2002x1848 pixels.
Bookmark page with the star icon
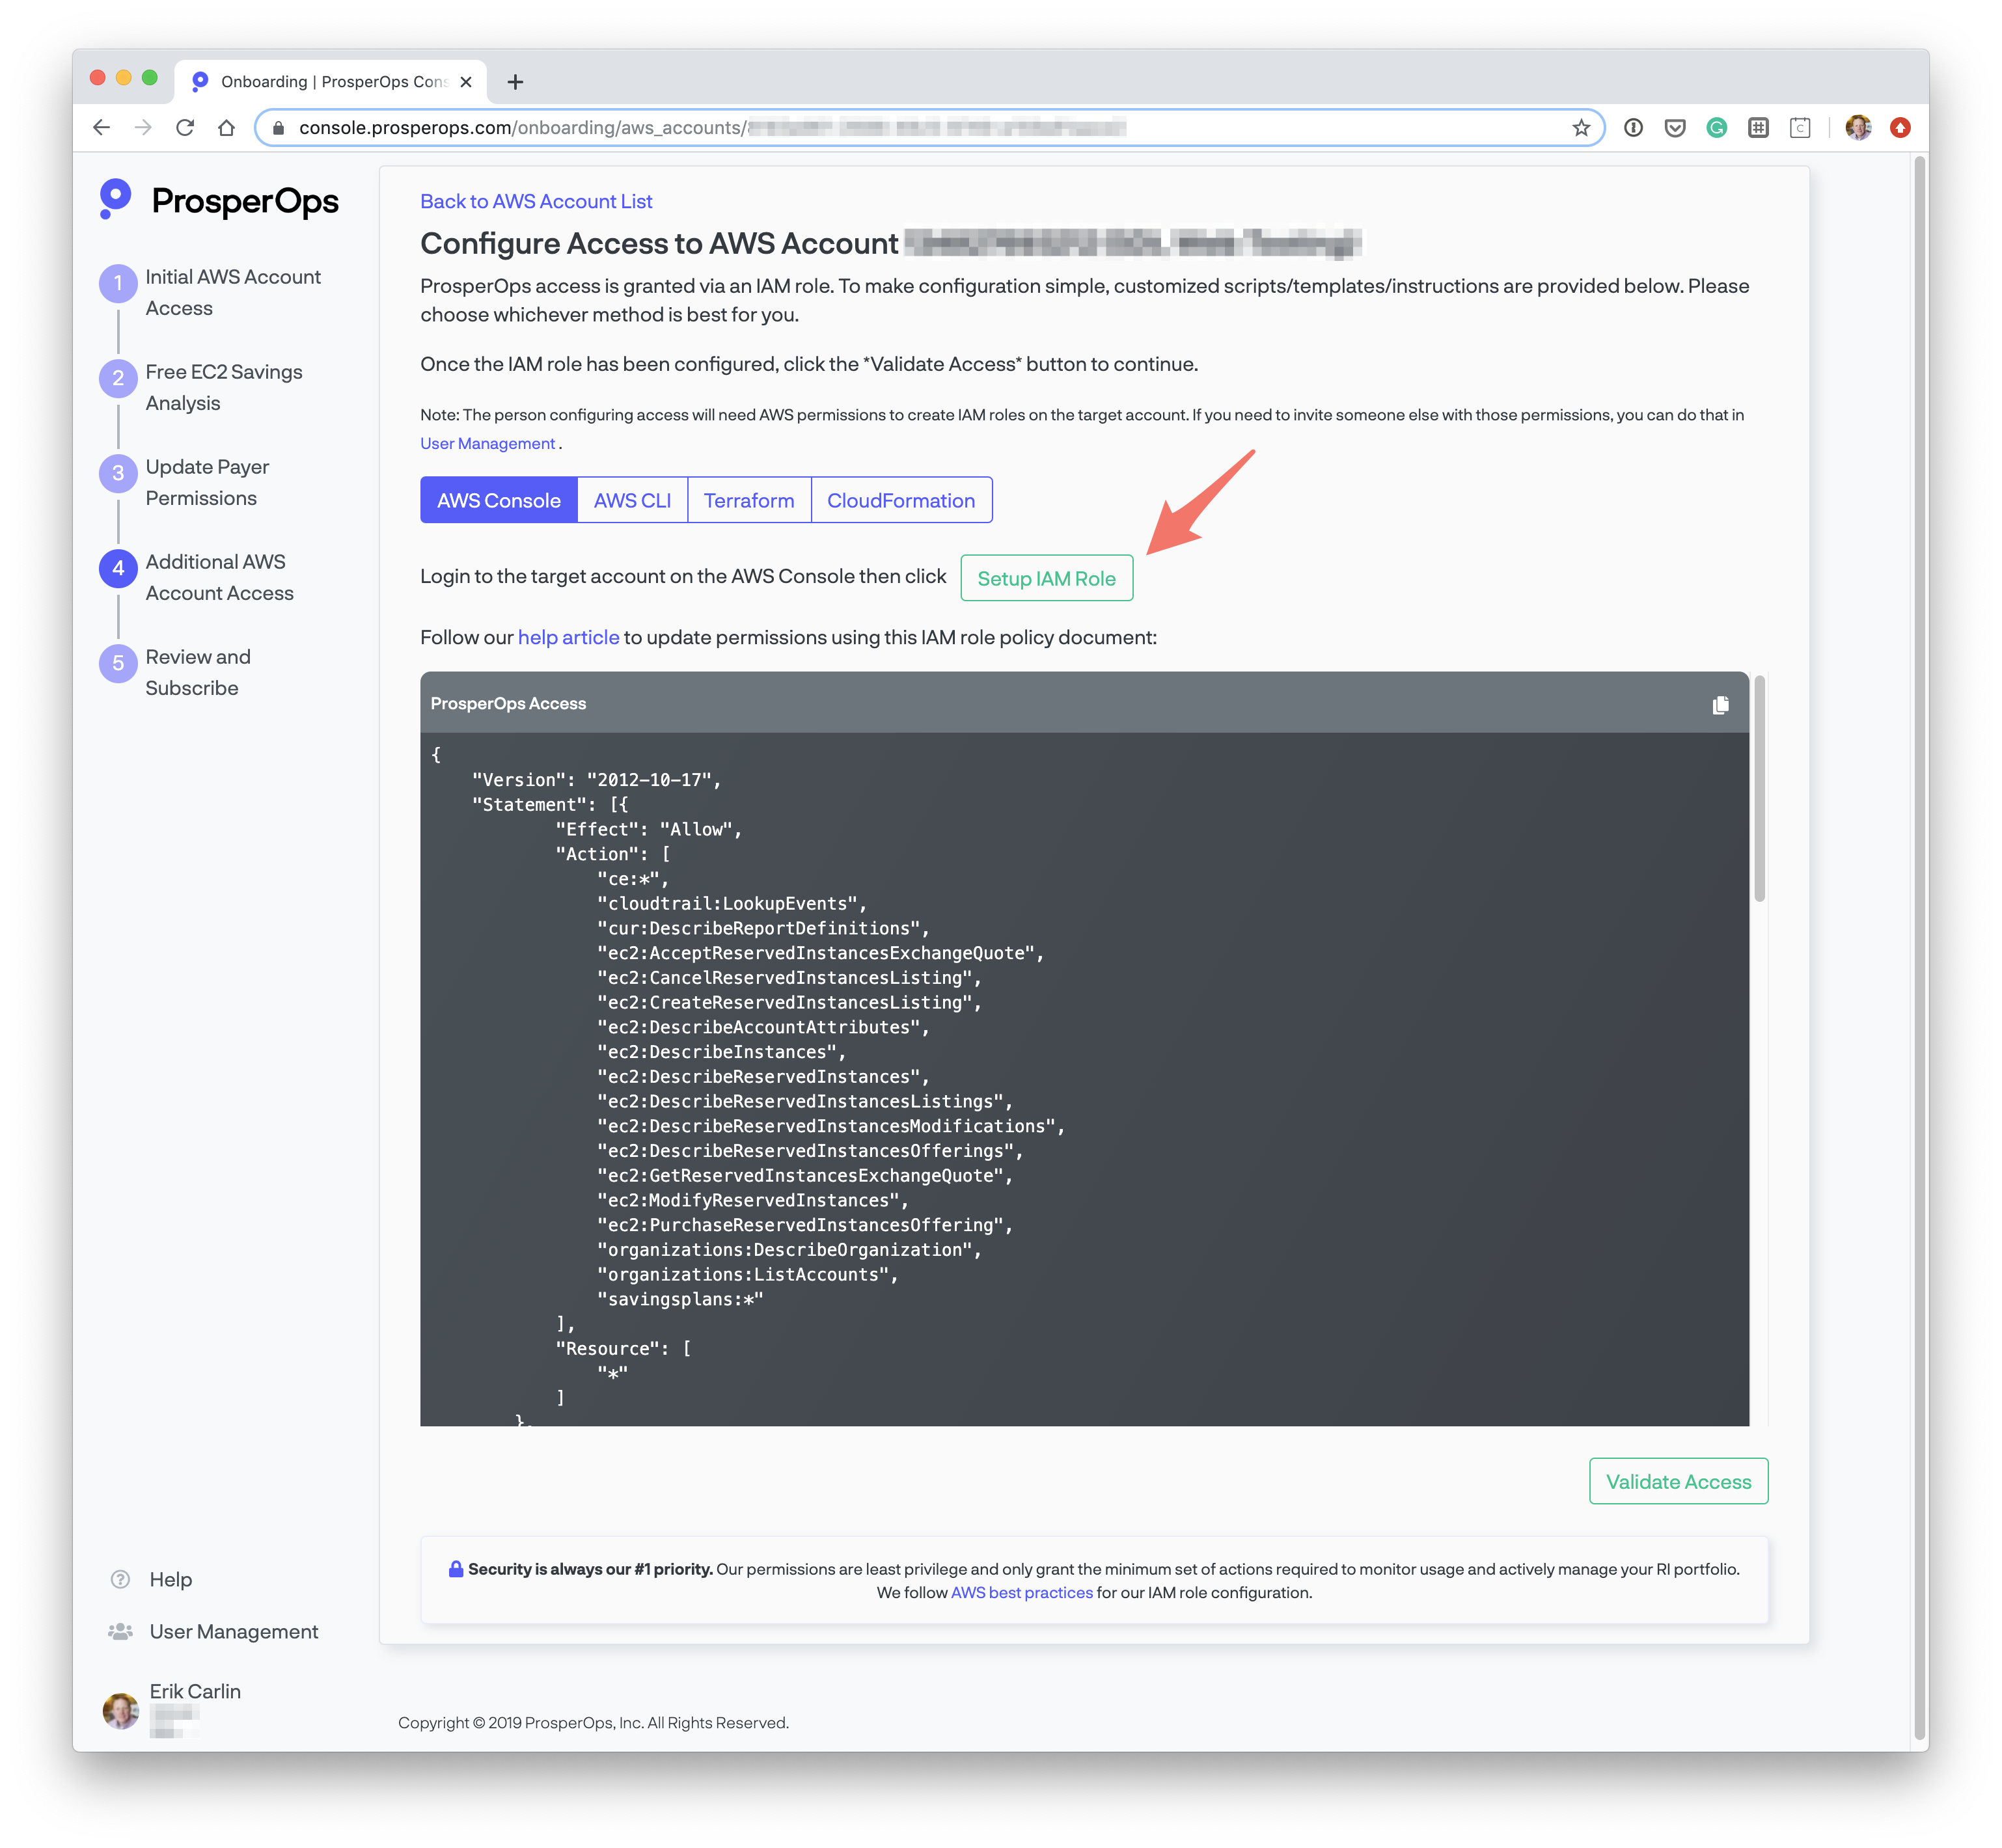click(1580, 127)
